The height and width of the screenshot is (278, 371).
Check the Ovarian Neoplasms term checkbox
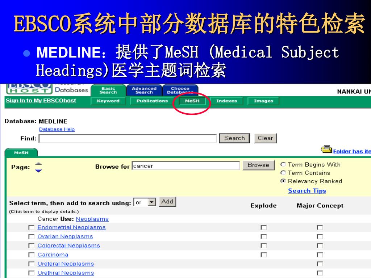click(x=31, y=237)
